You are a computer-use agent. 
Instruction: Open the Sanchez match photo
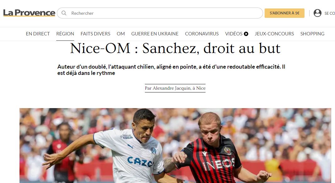[x=175, y=145]
